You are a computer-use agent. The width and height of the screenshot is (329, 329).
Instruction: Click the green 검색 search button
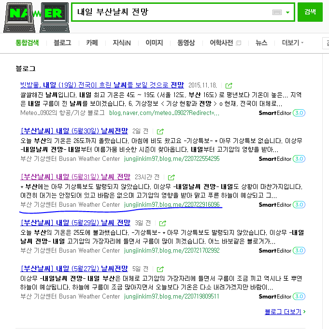(310, 12)
